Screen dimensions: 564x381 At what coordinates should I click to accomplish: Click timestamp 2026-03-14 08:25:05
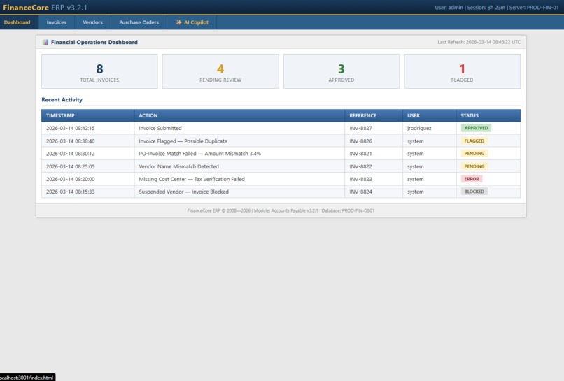coord(71,166)
